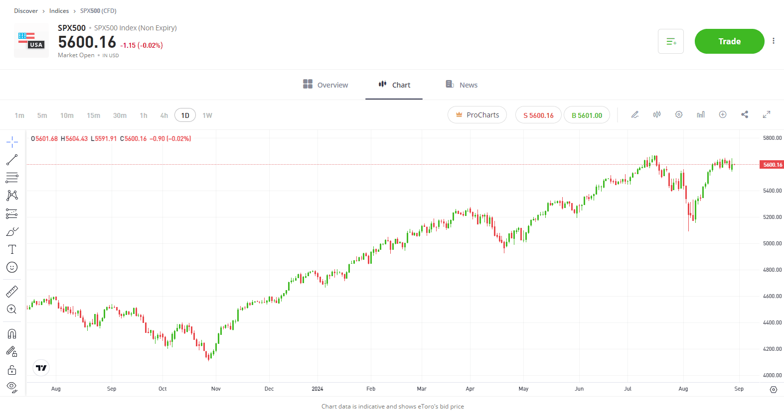Select the trend line drawing tool
This screenshot has height=414, width=784.
click(x=12, y=160)
